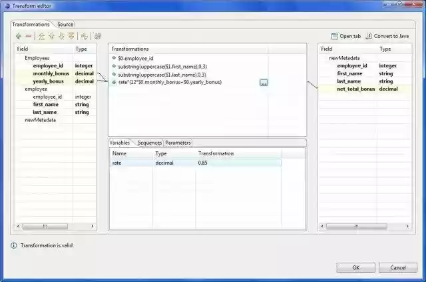426x282 pixels.
Task: Select monthly_bonus field in the input list
Action: [x=51, y=73]
